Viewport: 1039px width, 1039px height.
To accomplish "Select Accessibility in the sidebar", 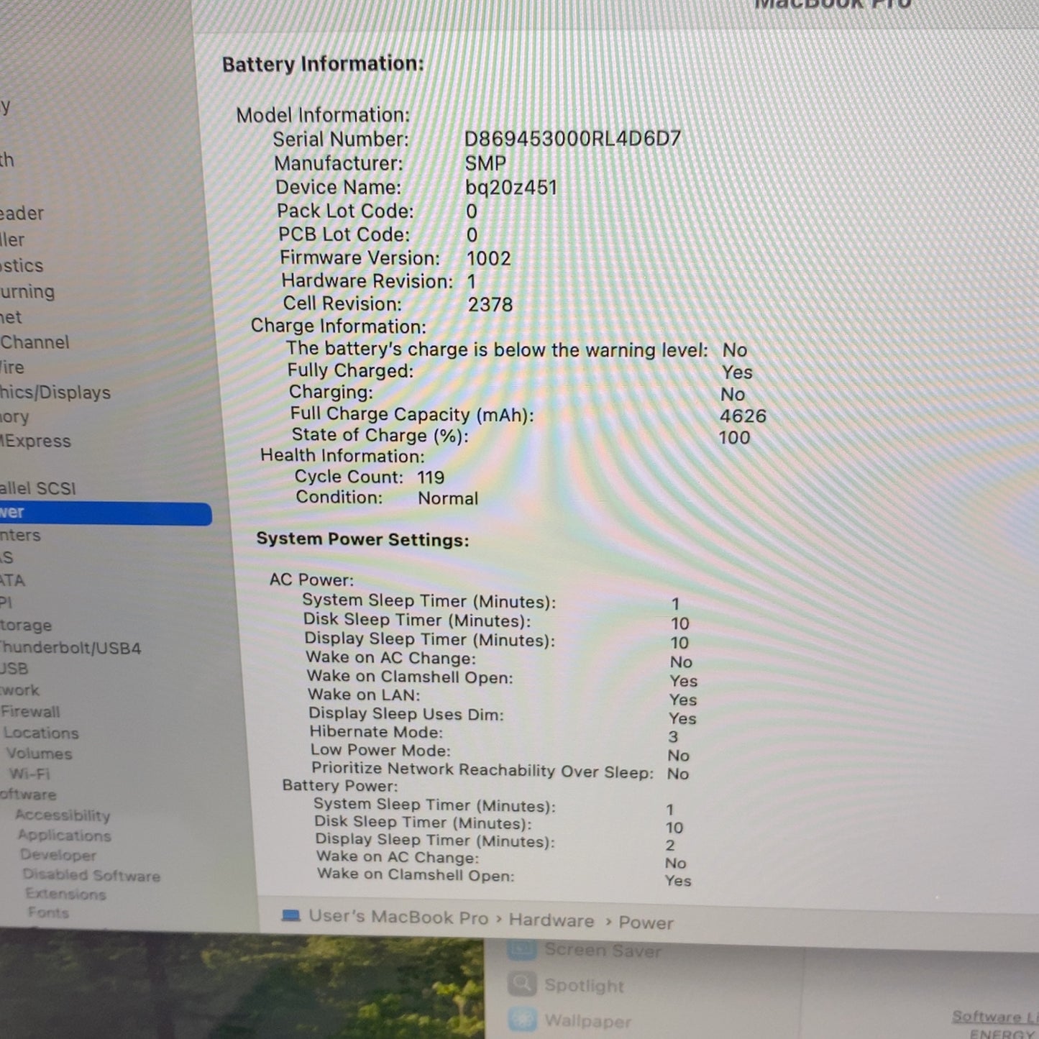I will (x=63, y=815).
